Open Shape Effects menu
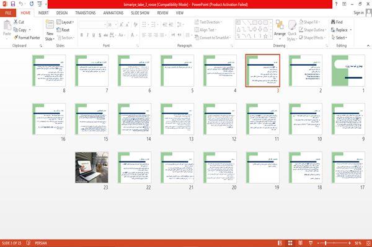Screen dimensions: 372x247 click(x=312, y=38)
